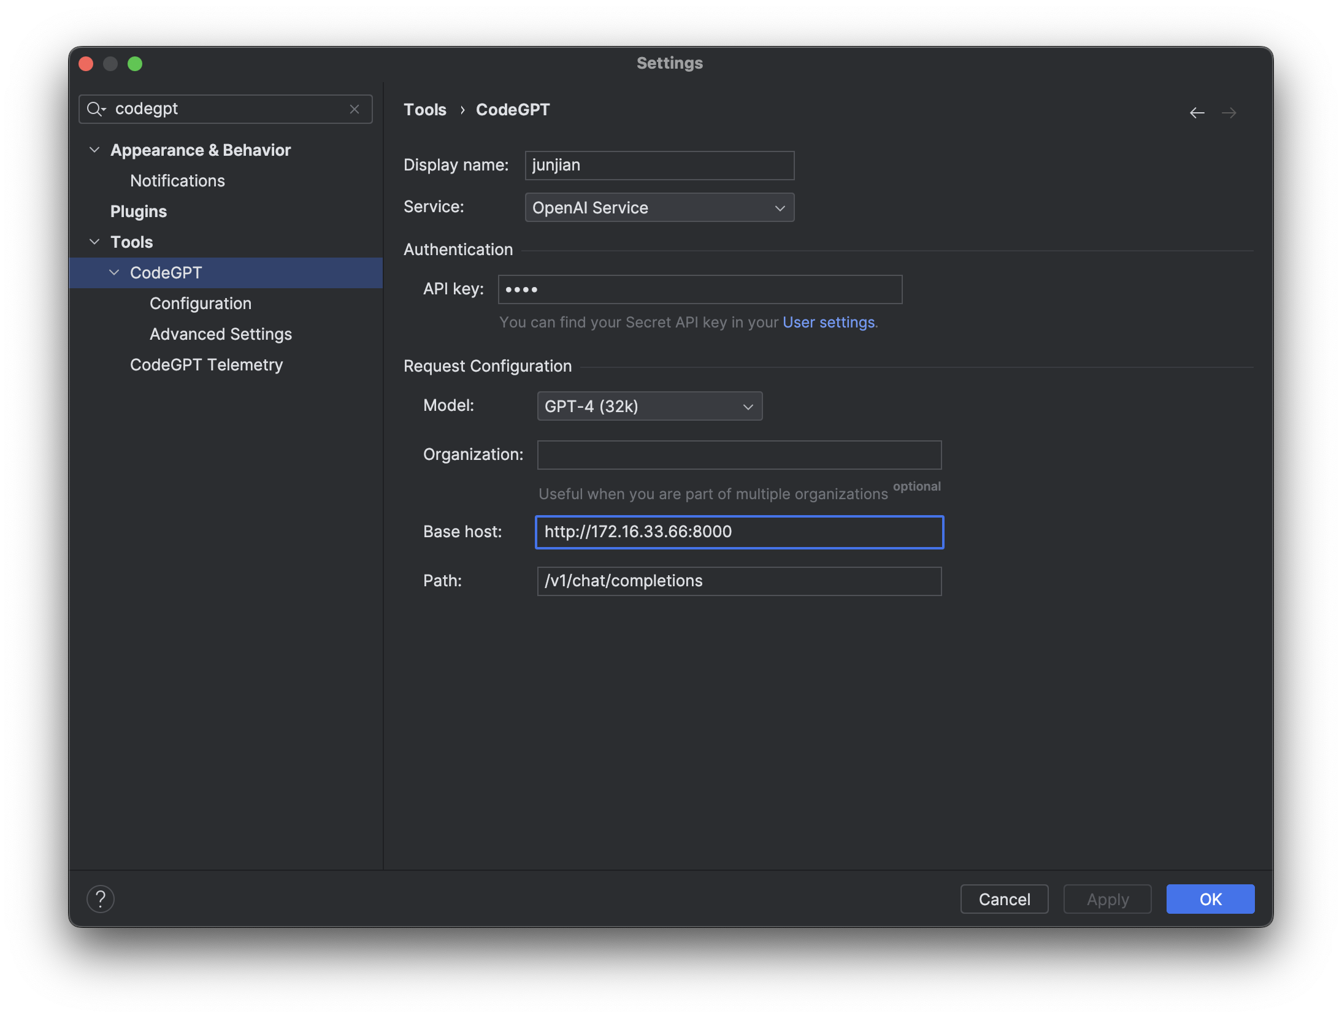The height and width of the screenshot is (1018, 1342).
Task: Collapse the CodeGPT tree node
Action: point(114,273)
